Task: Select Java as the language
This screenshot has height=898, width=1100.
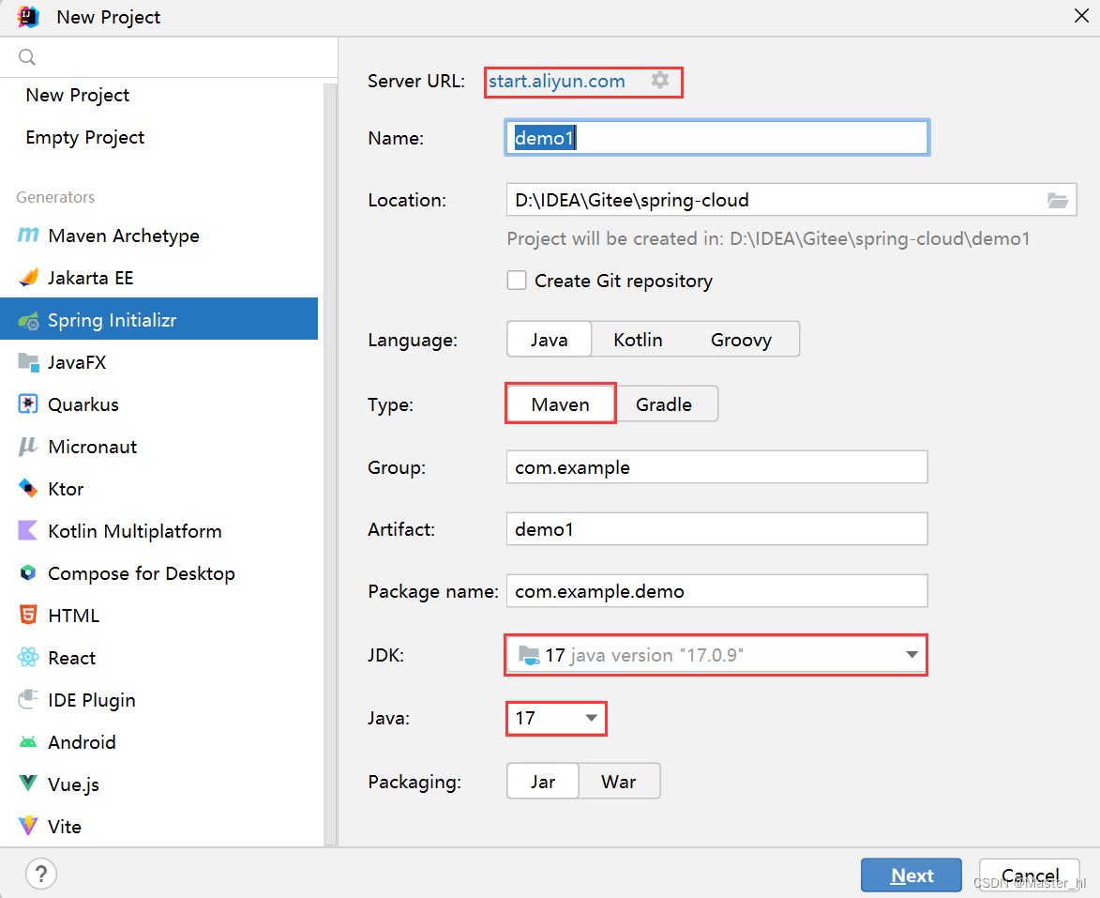Action: click(x=550, y=340)
